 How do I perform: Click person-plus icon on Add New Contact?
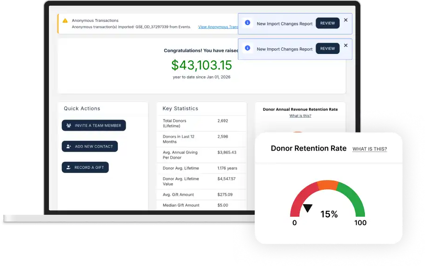pyautogui.click(x=69, y=146)
